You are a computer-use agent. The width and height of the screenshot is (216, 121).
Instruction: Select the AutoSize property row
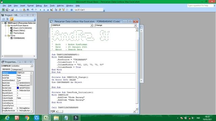click(16, 75)
